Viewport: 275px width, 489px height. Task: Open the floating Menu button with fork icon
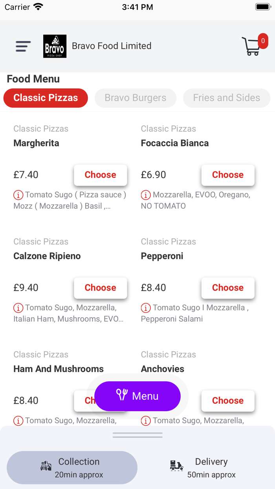(137, 396)
